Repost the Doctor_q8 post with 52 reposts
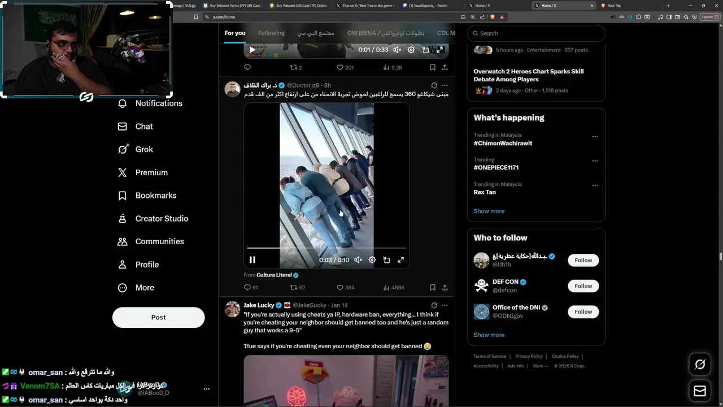The height and width of the screenshot is (407, 723). [297, 287]
